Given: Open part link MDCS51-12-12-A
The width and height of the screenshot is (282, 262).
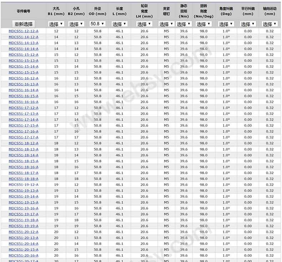Looking at the screenshot, I should [x=24, y=31].
